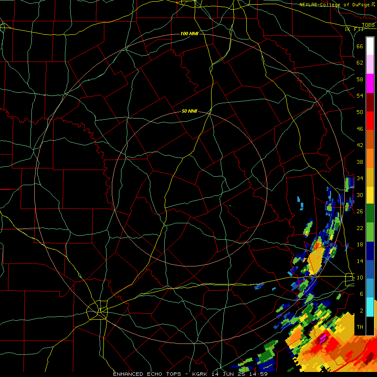Click the legend value '22'

click(360, 228)
